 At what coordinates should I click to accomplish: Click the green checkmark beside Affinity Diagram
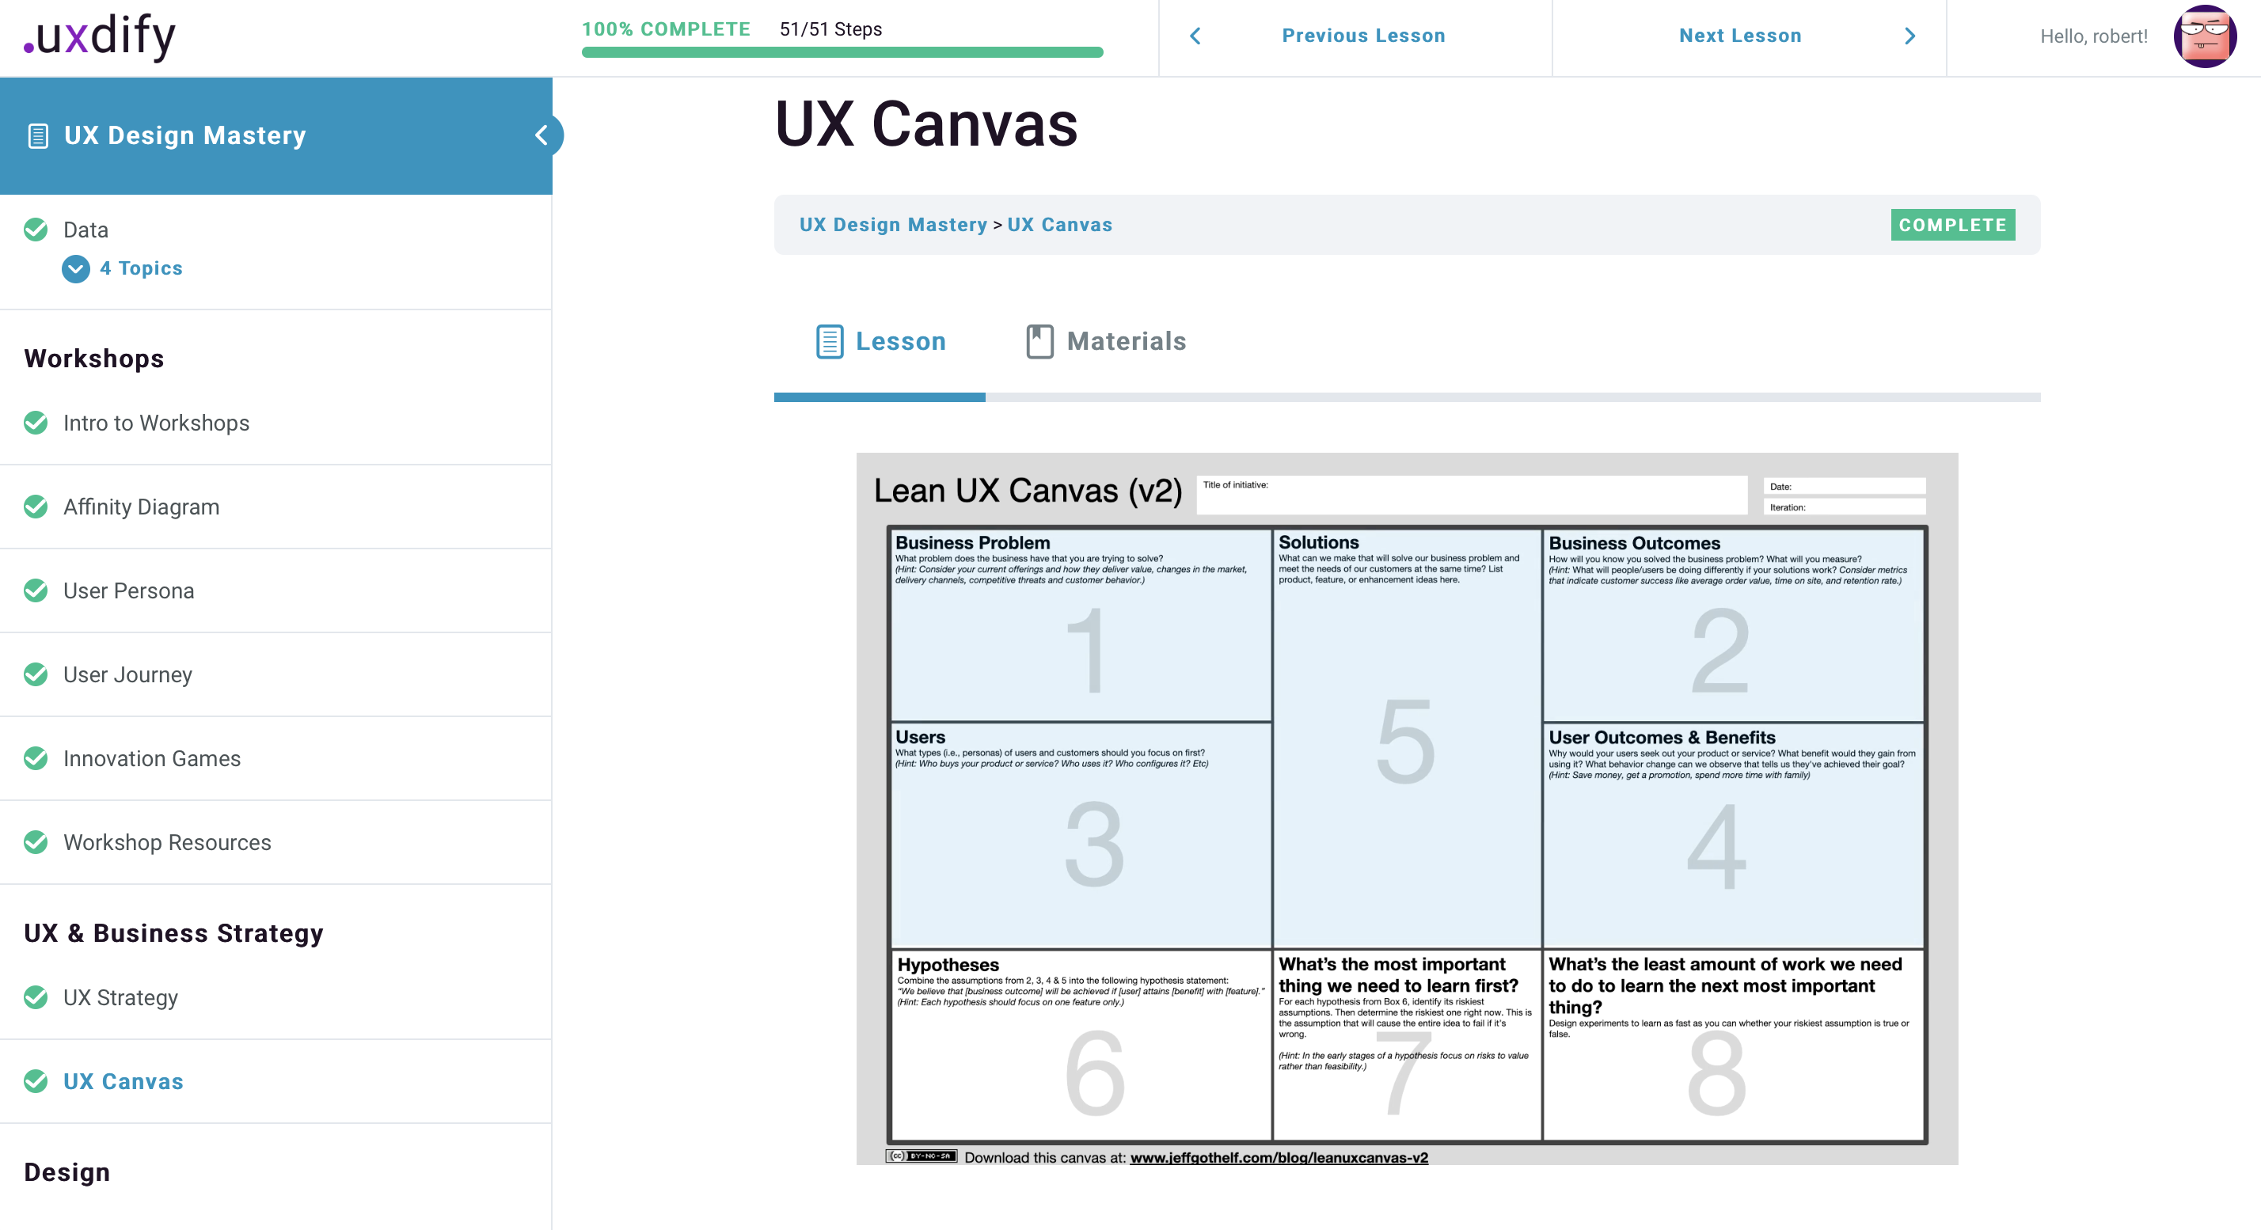(35, 507)
